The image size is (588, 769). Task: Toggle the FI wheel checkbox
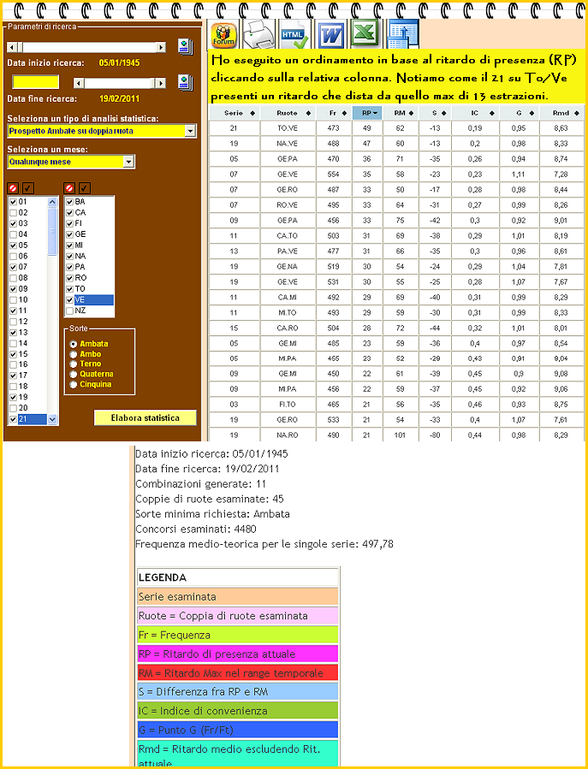[x=69, y=223]
